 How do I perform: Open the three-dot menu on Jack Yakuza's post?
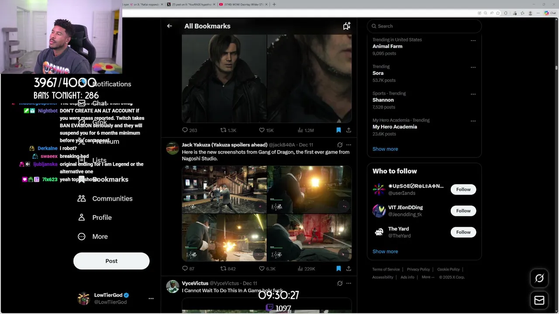[x=349, y=145]
